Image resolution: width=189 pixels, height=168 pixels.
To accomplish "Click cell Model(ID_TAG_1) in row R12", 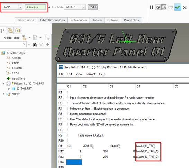I will pyautogui.click(x=147, y=151).
